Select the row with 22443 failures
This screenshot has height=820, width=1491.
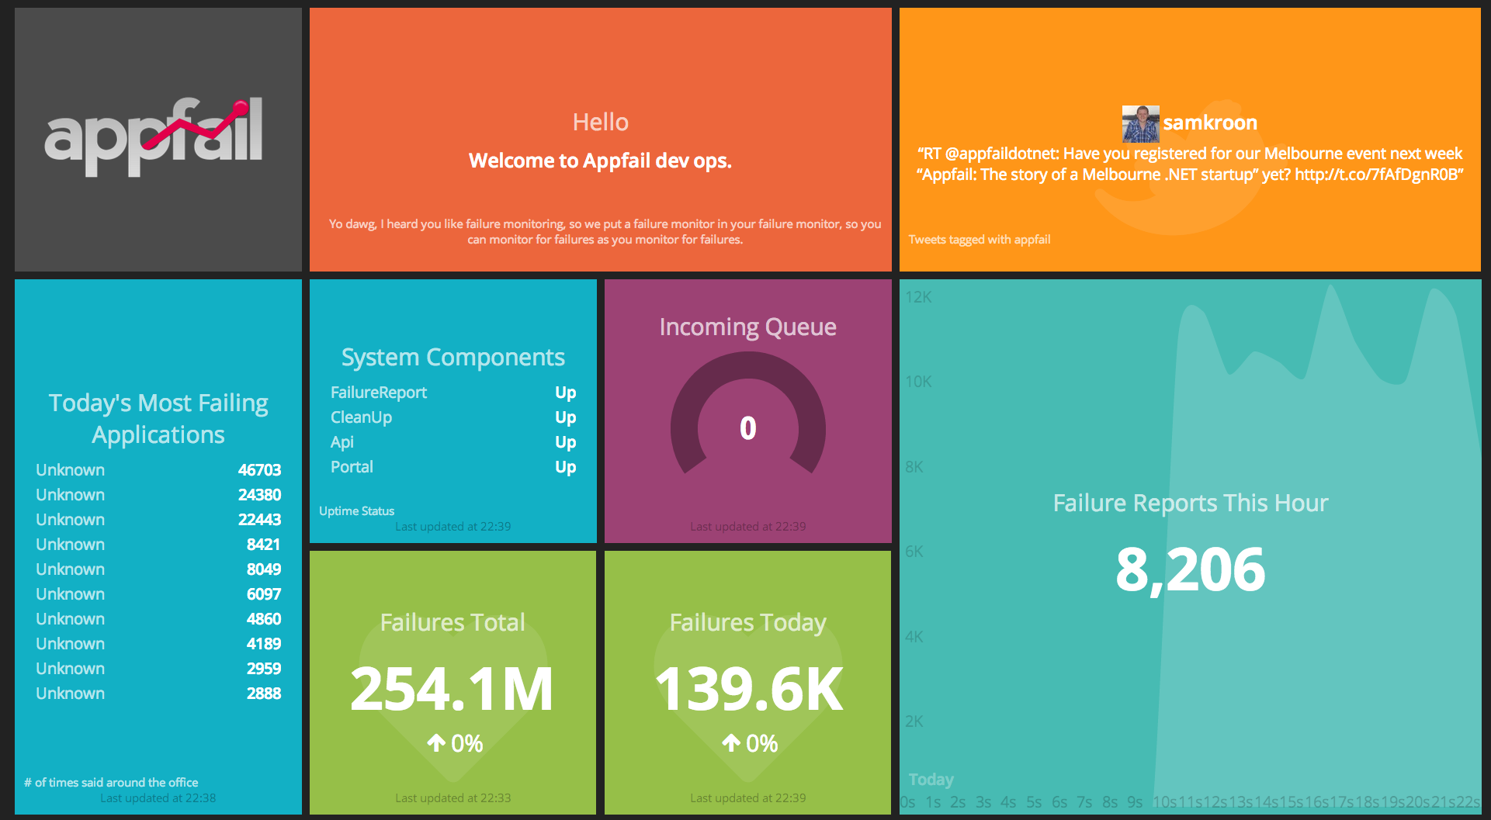158,520
